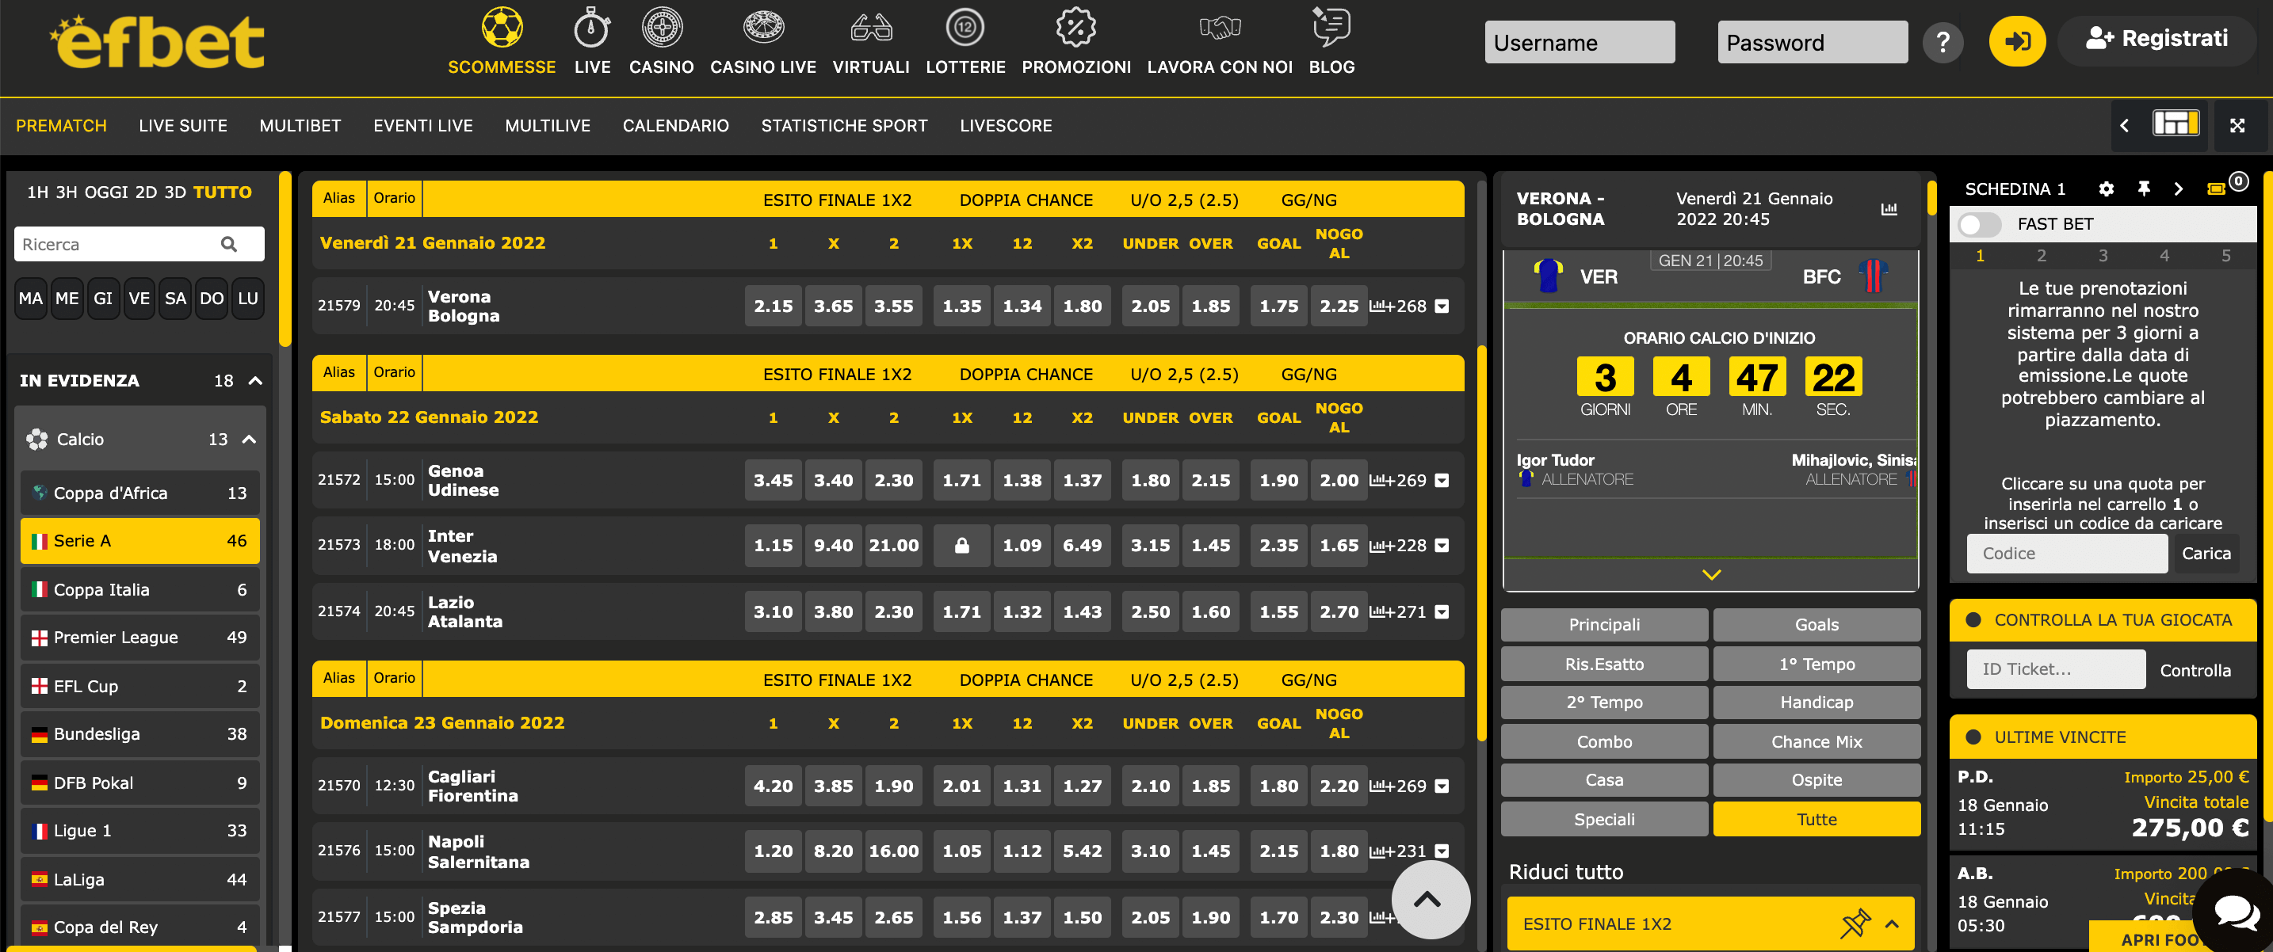
Task: Pin the betslip with pushpin icon
Action: (2143, 188)
